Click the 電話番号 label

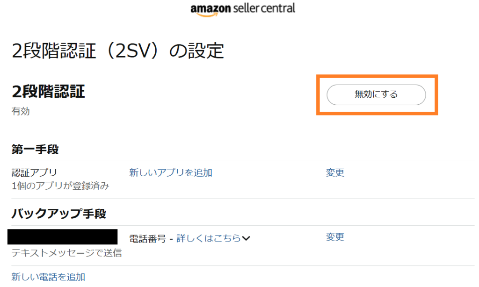147,238
